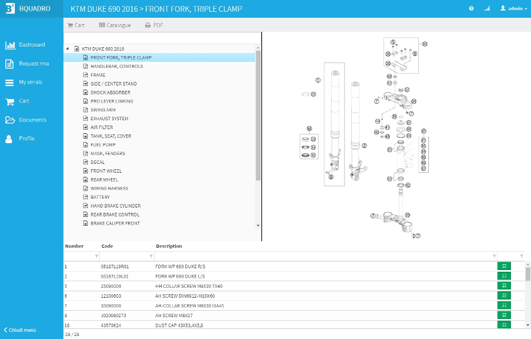Click tree scrollbar down arrow
Screen dimensions: 531x339
pyautogui.click(x=258, y=226)
